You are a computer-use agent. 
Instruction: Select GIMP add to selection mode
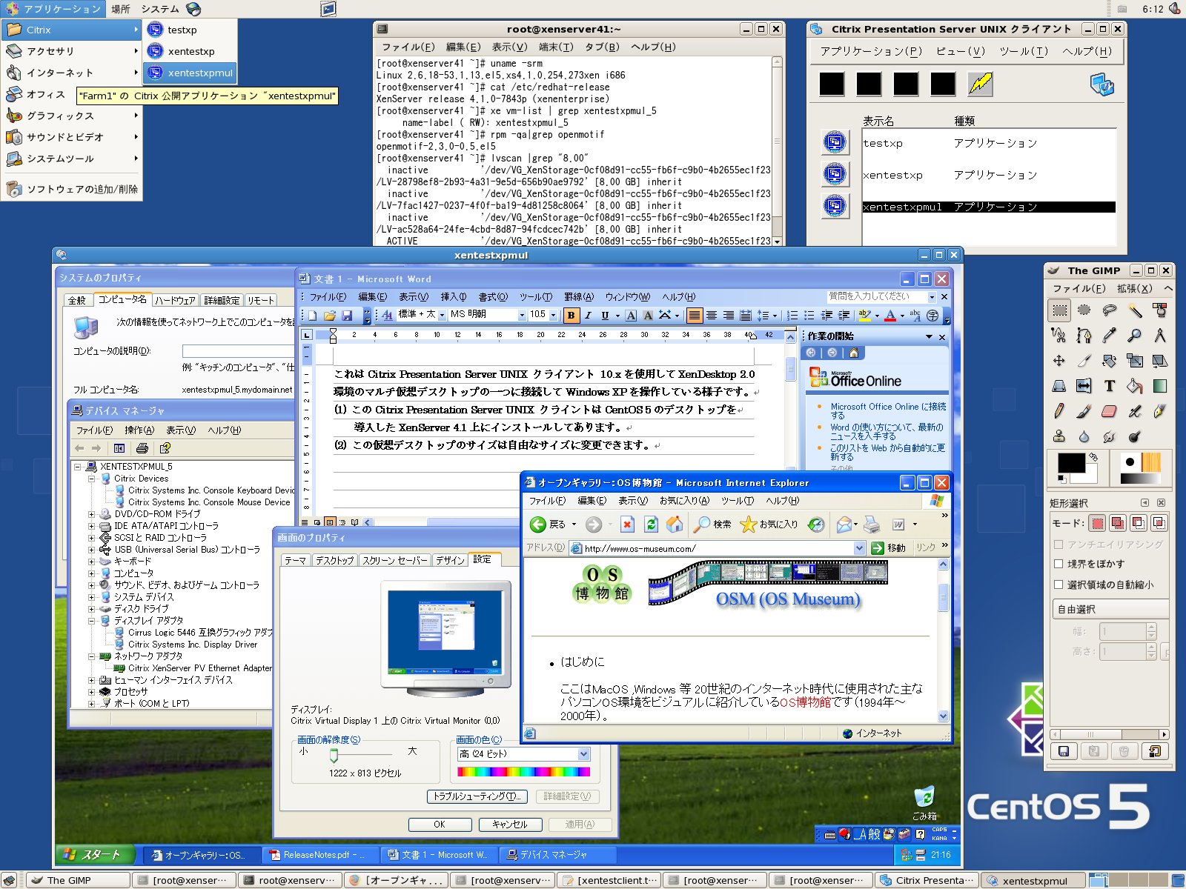(x=1118, y=523)
